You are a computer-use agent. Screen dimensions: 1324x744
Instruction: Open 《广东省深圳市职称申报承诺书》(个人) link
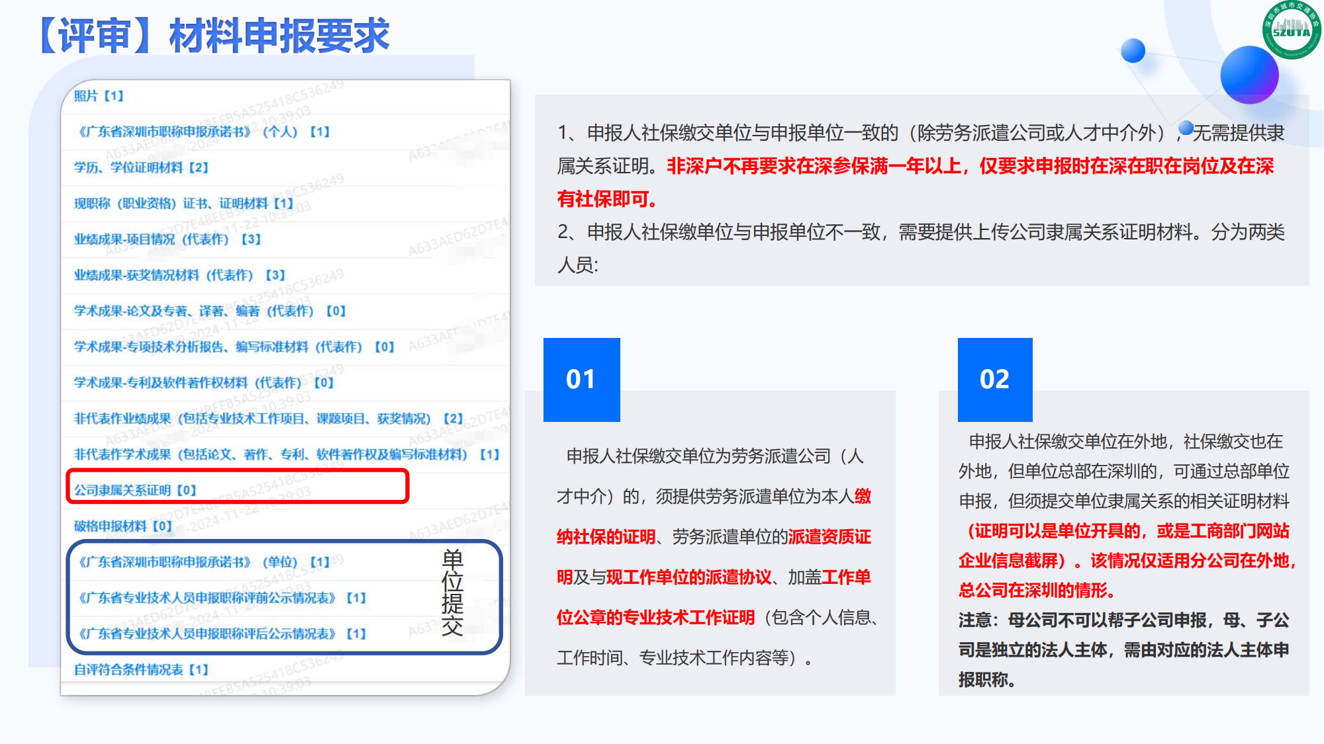(x=204, y=132)
